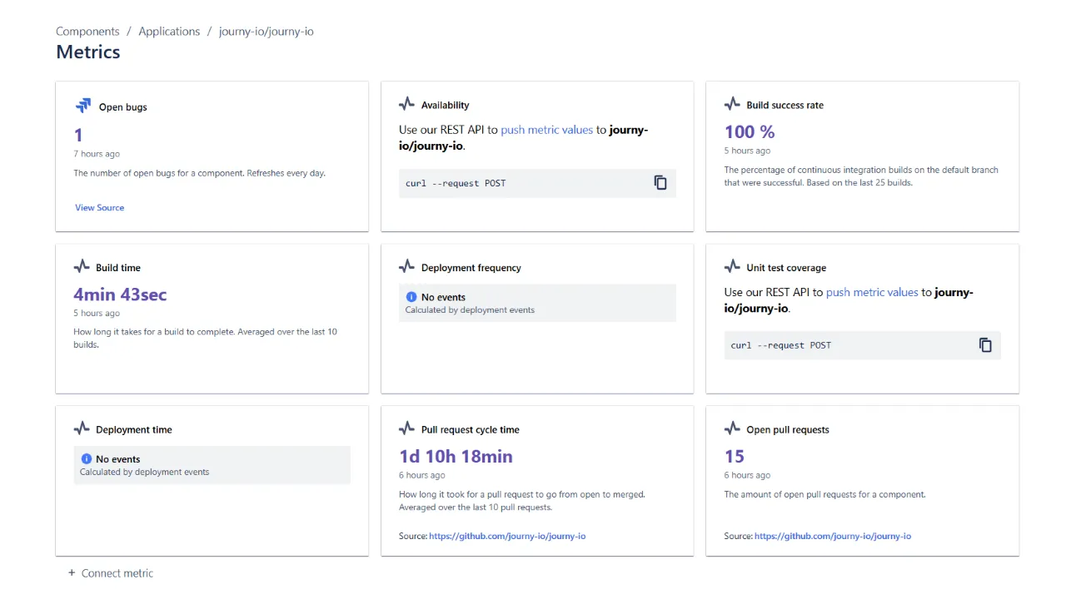
Task: Click the plus icon next to Connect metric
Action: click(72, 572)
